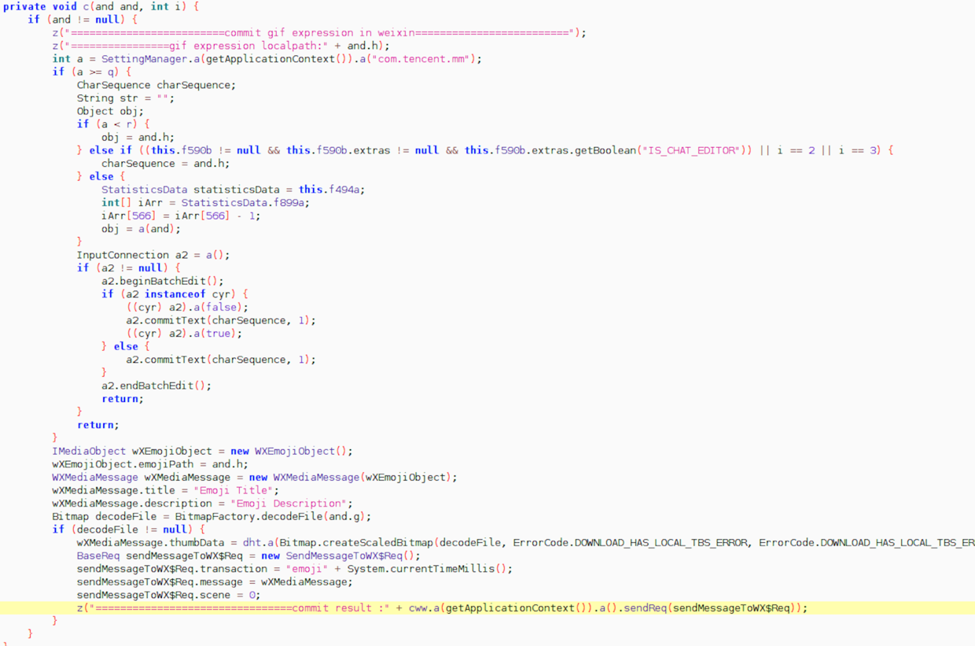Click the 'new SendMessageToWX$Req()' line
Image resolution: width=975 pixels, height=646 pixels.
(248, 556)
